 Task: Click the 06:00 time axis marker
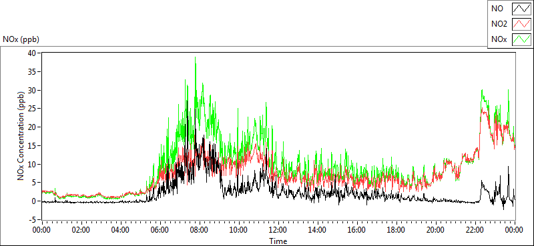[x=160, y=230]
